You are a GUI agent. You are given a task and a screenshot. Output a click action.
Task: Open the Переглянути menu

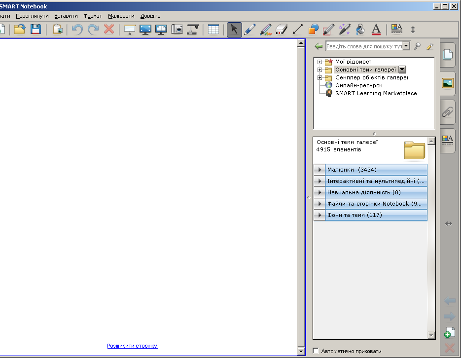(32, 16)
